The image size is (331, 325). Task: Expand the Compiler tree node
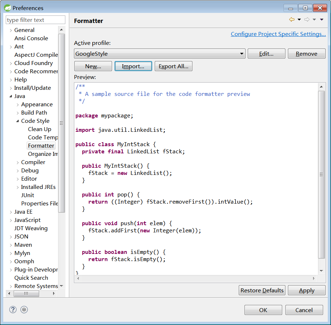18,162
